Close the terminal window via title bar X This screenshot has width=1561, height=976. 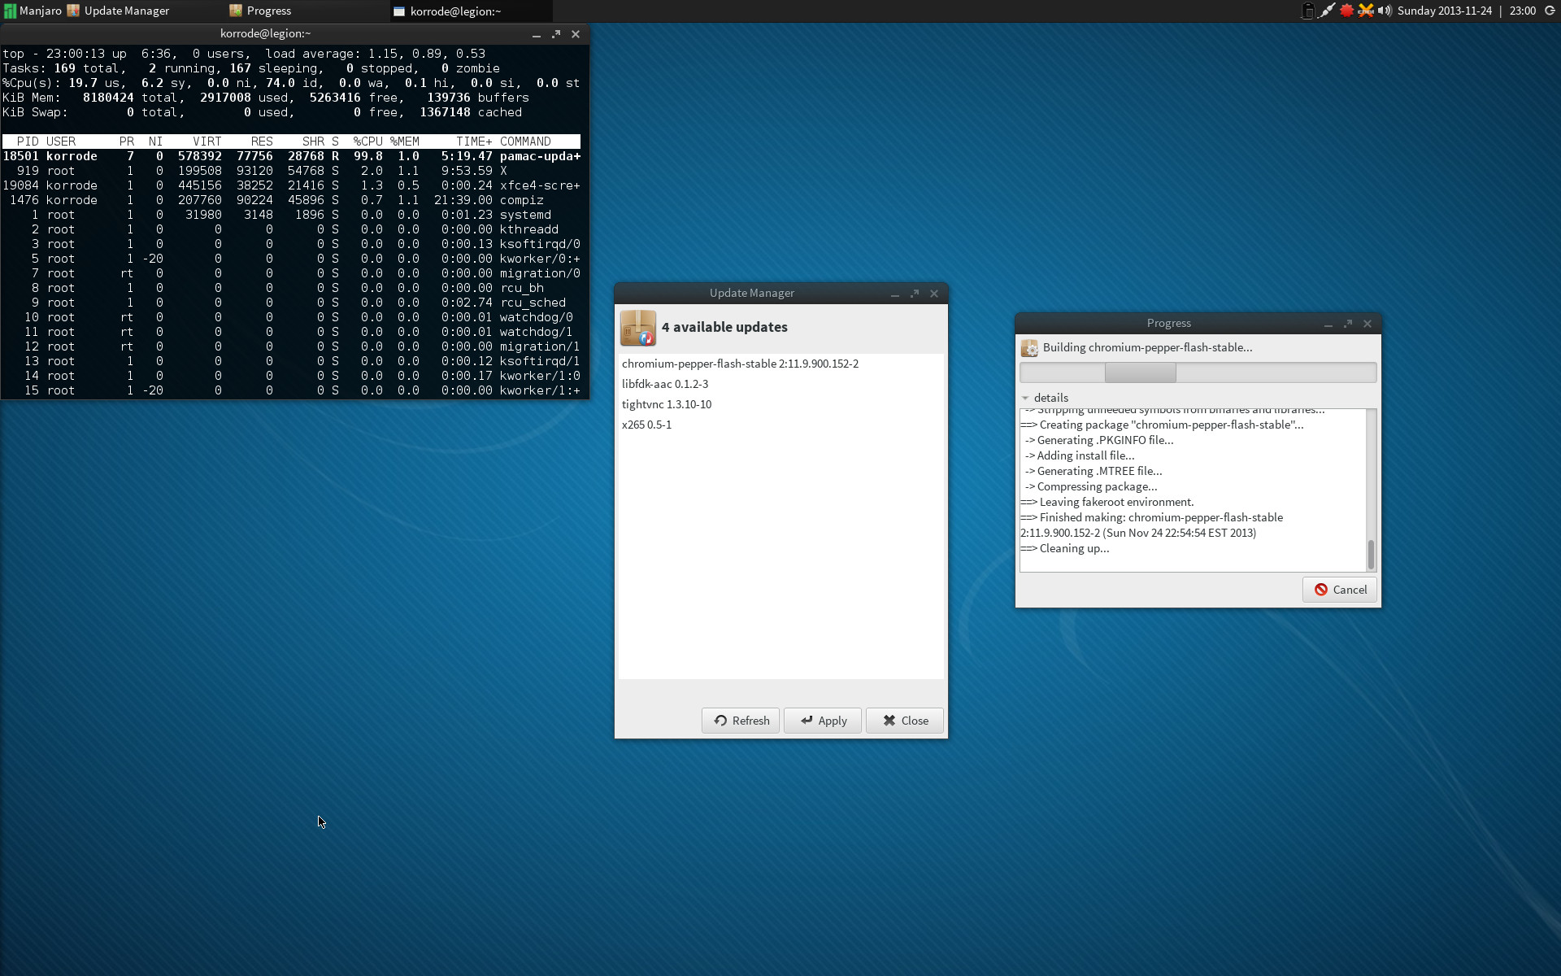point(576,34)
